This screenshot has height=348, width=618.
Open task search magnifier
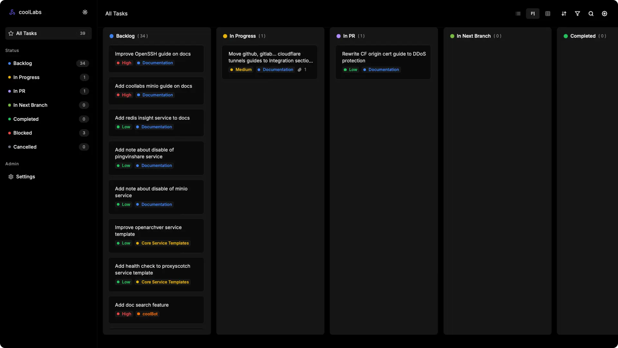tap(591, 14)
